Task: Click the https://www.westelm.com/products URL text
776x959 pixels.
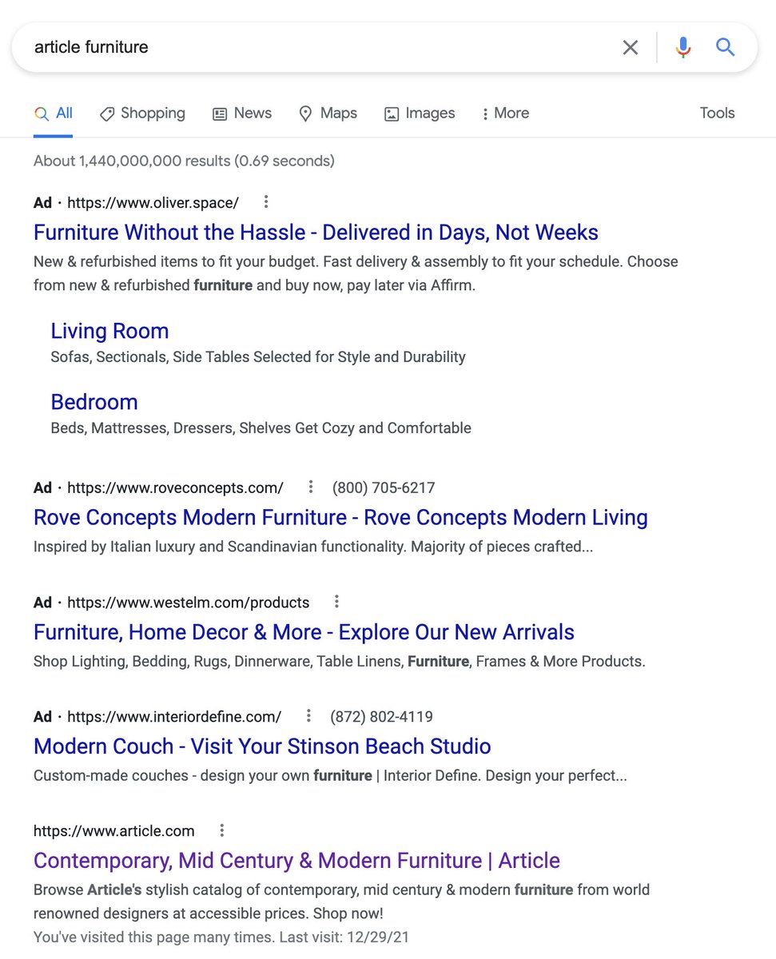Action: 188,603
